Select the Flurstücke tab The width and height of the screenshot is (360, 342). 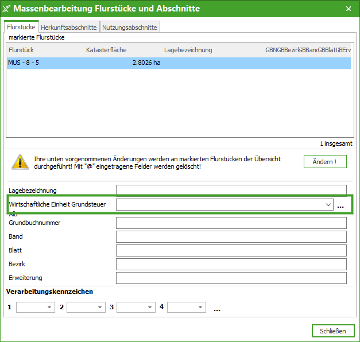coord(21,26)
